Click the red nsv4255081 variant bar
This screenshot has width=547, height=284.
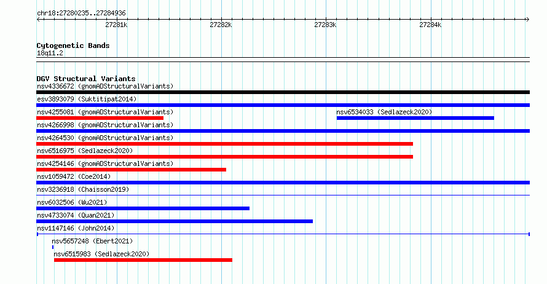(100, 118)
